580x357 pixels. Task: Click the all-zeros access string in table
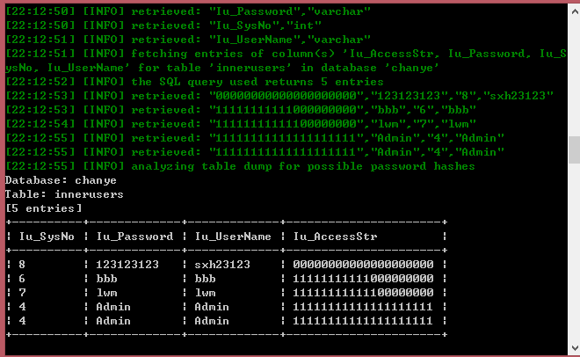[363, 265]
